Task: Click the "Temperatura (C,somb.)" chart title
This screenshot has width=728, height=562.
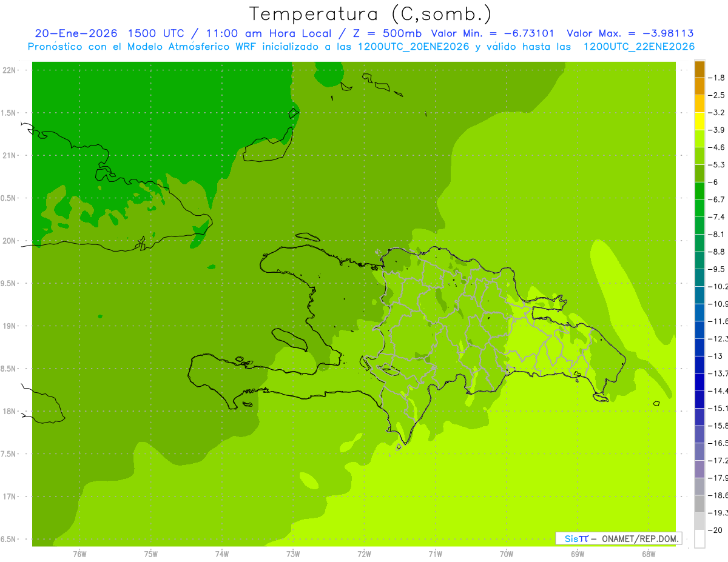Action: 371,14
